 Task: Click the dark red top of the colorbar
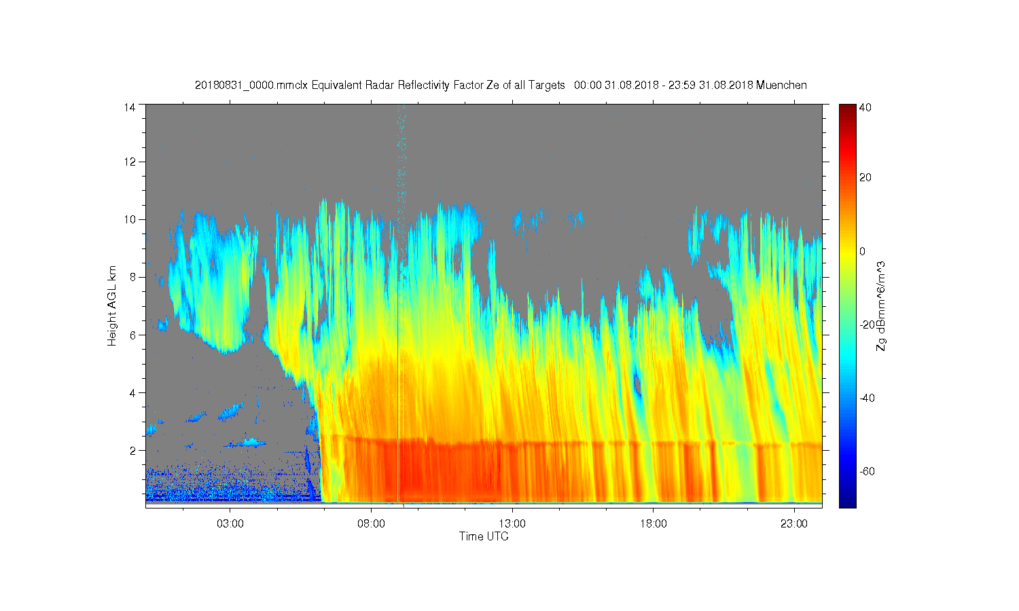click(x=847, y=109)
